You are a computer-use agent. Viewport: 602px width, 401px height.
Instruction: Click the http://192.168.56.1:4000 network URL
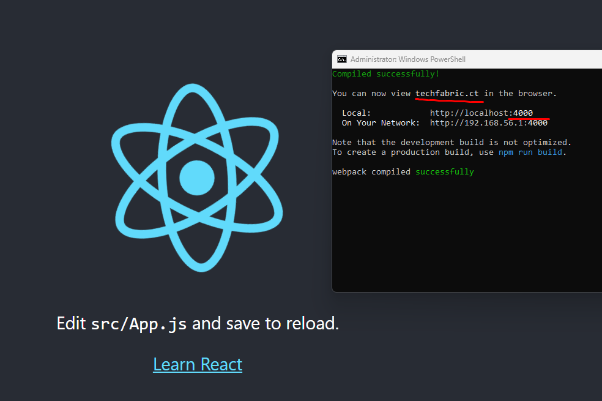coord(489,123)
